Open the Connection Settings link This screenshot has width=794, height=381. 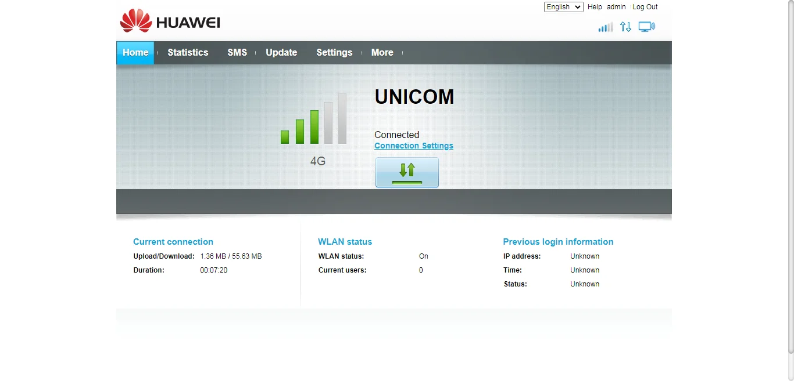414,146
